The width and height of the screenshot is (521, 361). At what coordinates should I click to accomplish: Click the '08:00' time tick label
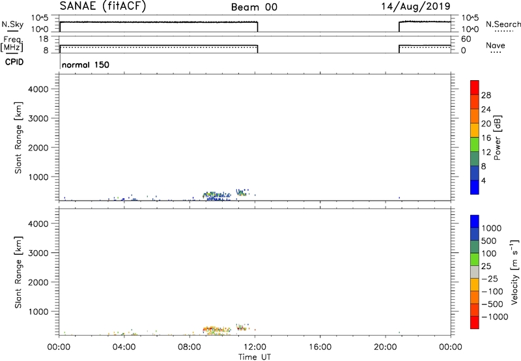(190, 347)
